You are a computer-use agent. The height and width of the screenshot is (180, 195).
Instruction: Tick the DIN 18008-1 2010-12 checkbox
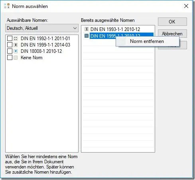(x=10, y=51)
